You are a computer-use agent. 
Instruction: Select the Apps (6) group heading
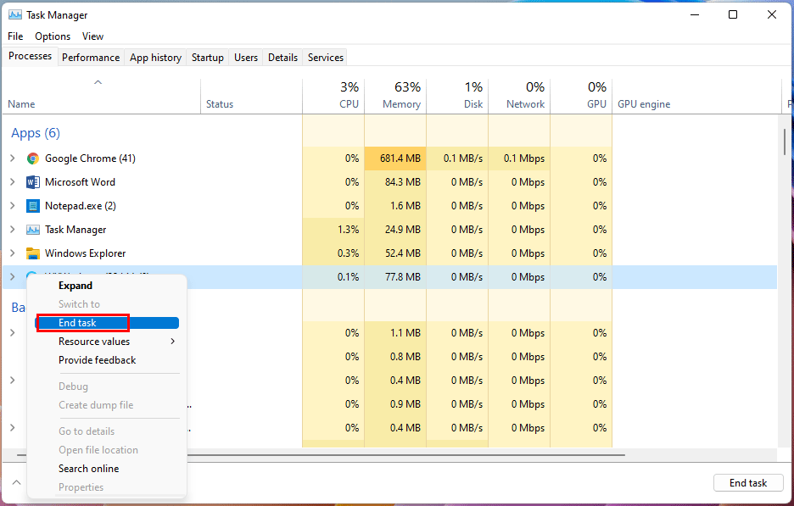tap(36, 133)
